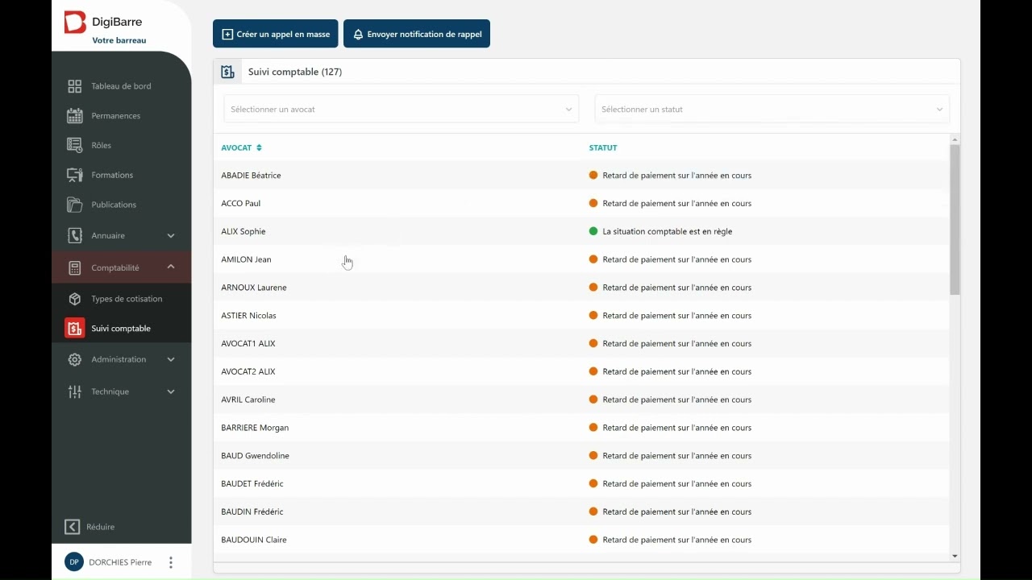Viewport: 1032px width, 580px height.
Task: Open the three-dot menu beside DORCHIES Pierre
Action: 171,562
